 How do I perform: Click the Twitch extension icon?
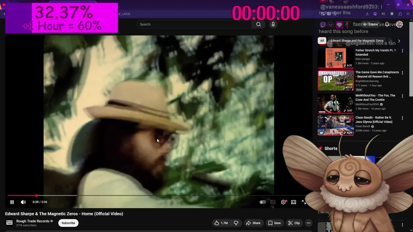323,24
